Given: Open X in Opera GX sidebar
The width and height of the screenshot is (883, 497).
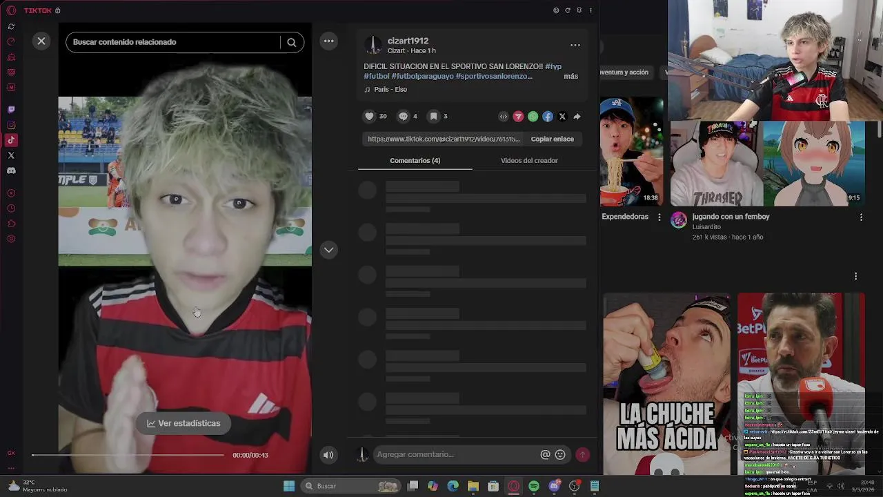Looking at the screenshot, I should 11,155.
